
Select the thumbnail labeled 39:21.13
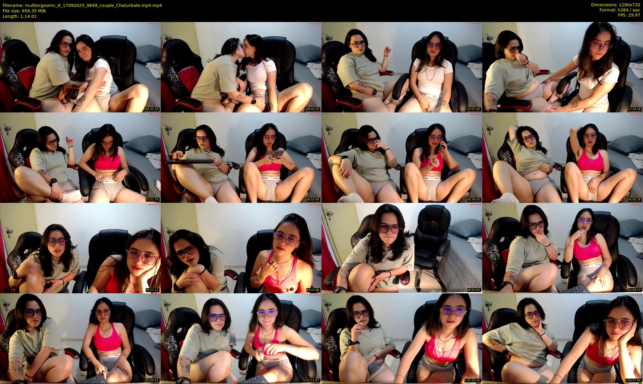point(80,248)
